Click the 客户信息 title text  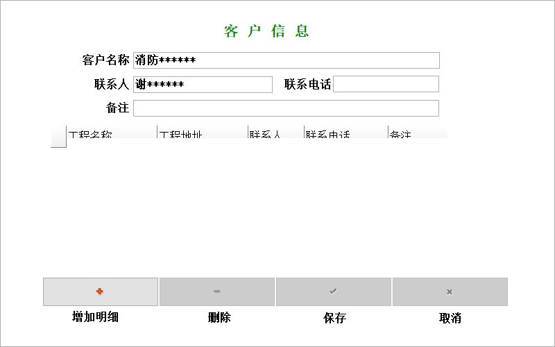coord(266,31)
